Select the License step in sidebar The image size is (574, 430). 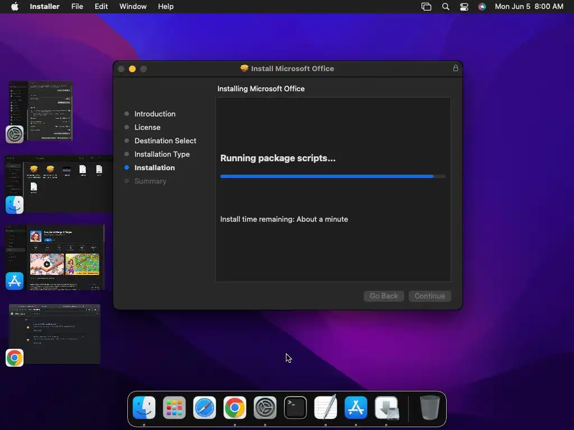(147, 127)
